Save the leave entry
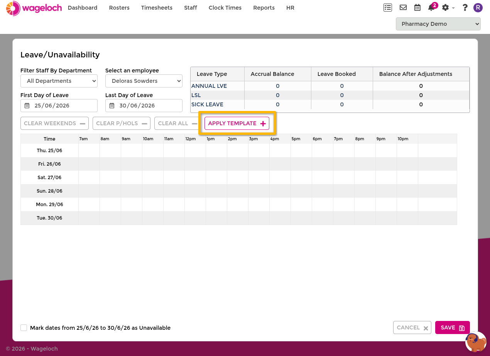Screen dimensions: 490x356 (453, 327)
